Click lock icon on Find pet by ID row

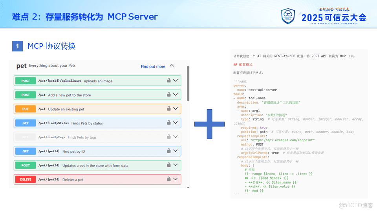point(169,151)
